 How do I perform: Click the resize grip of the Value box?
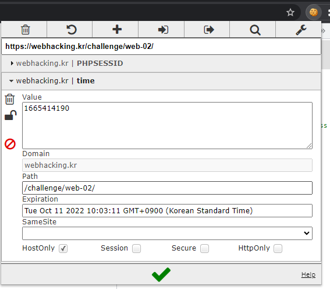[309, 146]
